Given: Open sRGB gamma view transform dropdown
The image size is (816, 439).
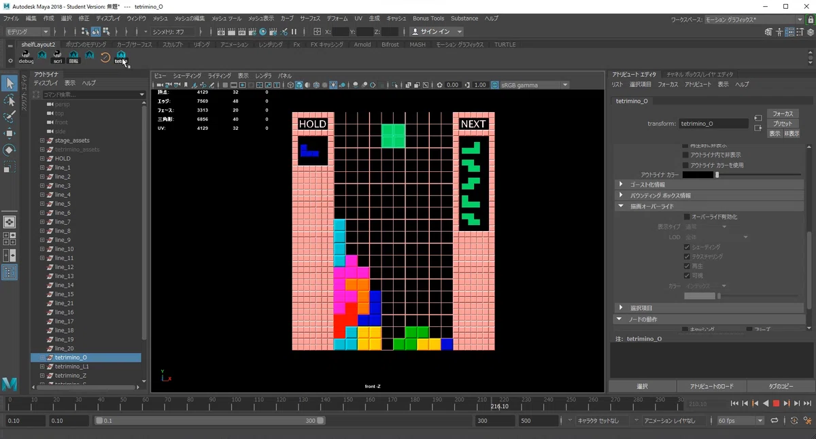Looking at the screenshot, I should (534, 85).
